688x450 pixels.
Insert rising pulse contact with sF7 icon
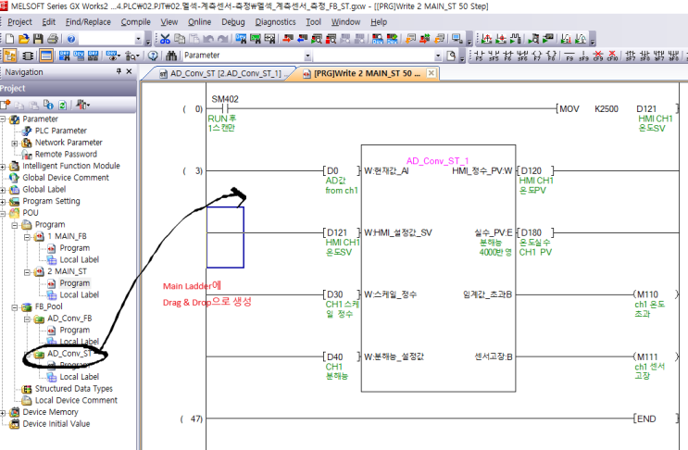pyautogui.click(x=631, y=56)
